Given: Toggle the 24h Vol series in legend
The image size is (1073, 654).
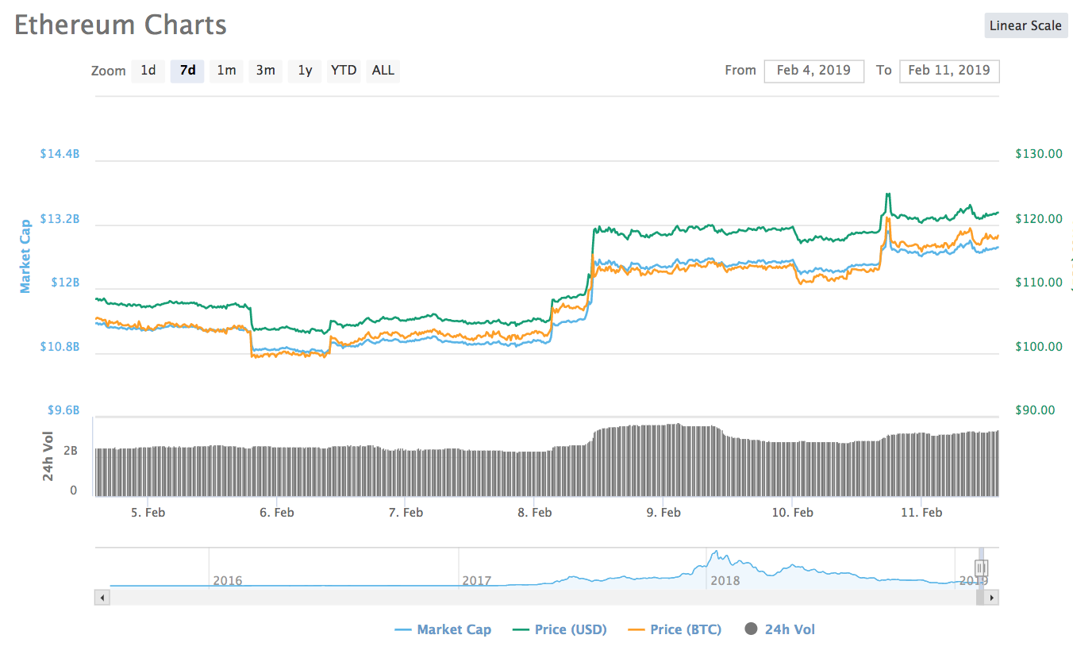Looking at the screenshot, I should pyautogui.click(x=779, y=629).
